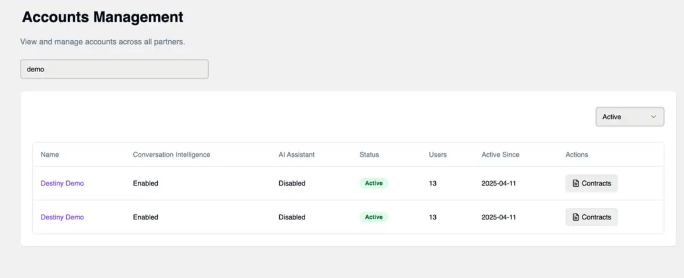Click the green Active badge in first row

(x=374, y=183)
